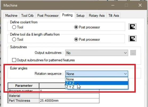Select Tool radio for coolant definition
This screenshot has height=107, width=148.
pos(14,27)
